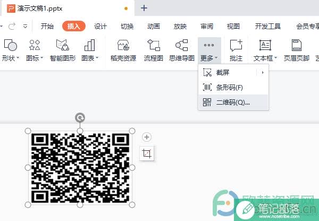Viewport: 319px width, 221px height.
Task: Switch to the Home (开始) tab
Action: pos(47,26)
